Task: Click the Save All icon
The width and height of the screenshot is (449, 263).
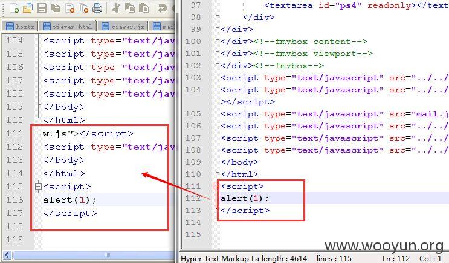Action: 56,8
